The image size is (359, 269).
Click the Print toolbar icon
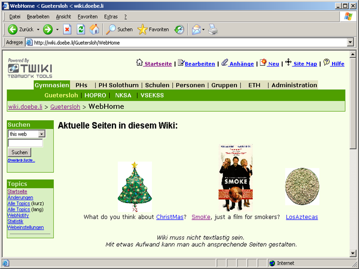tap(213, 30)
